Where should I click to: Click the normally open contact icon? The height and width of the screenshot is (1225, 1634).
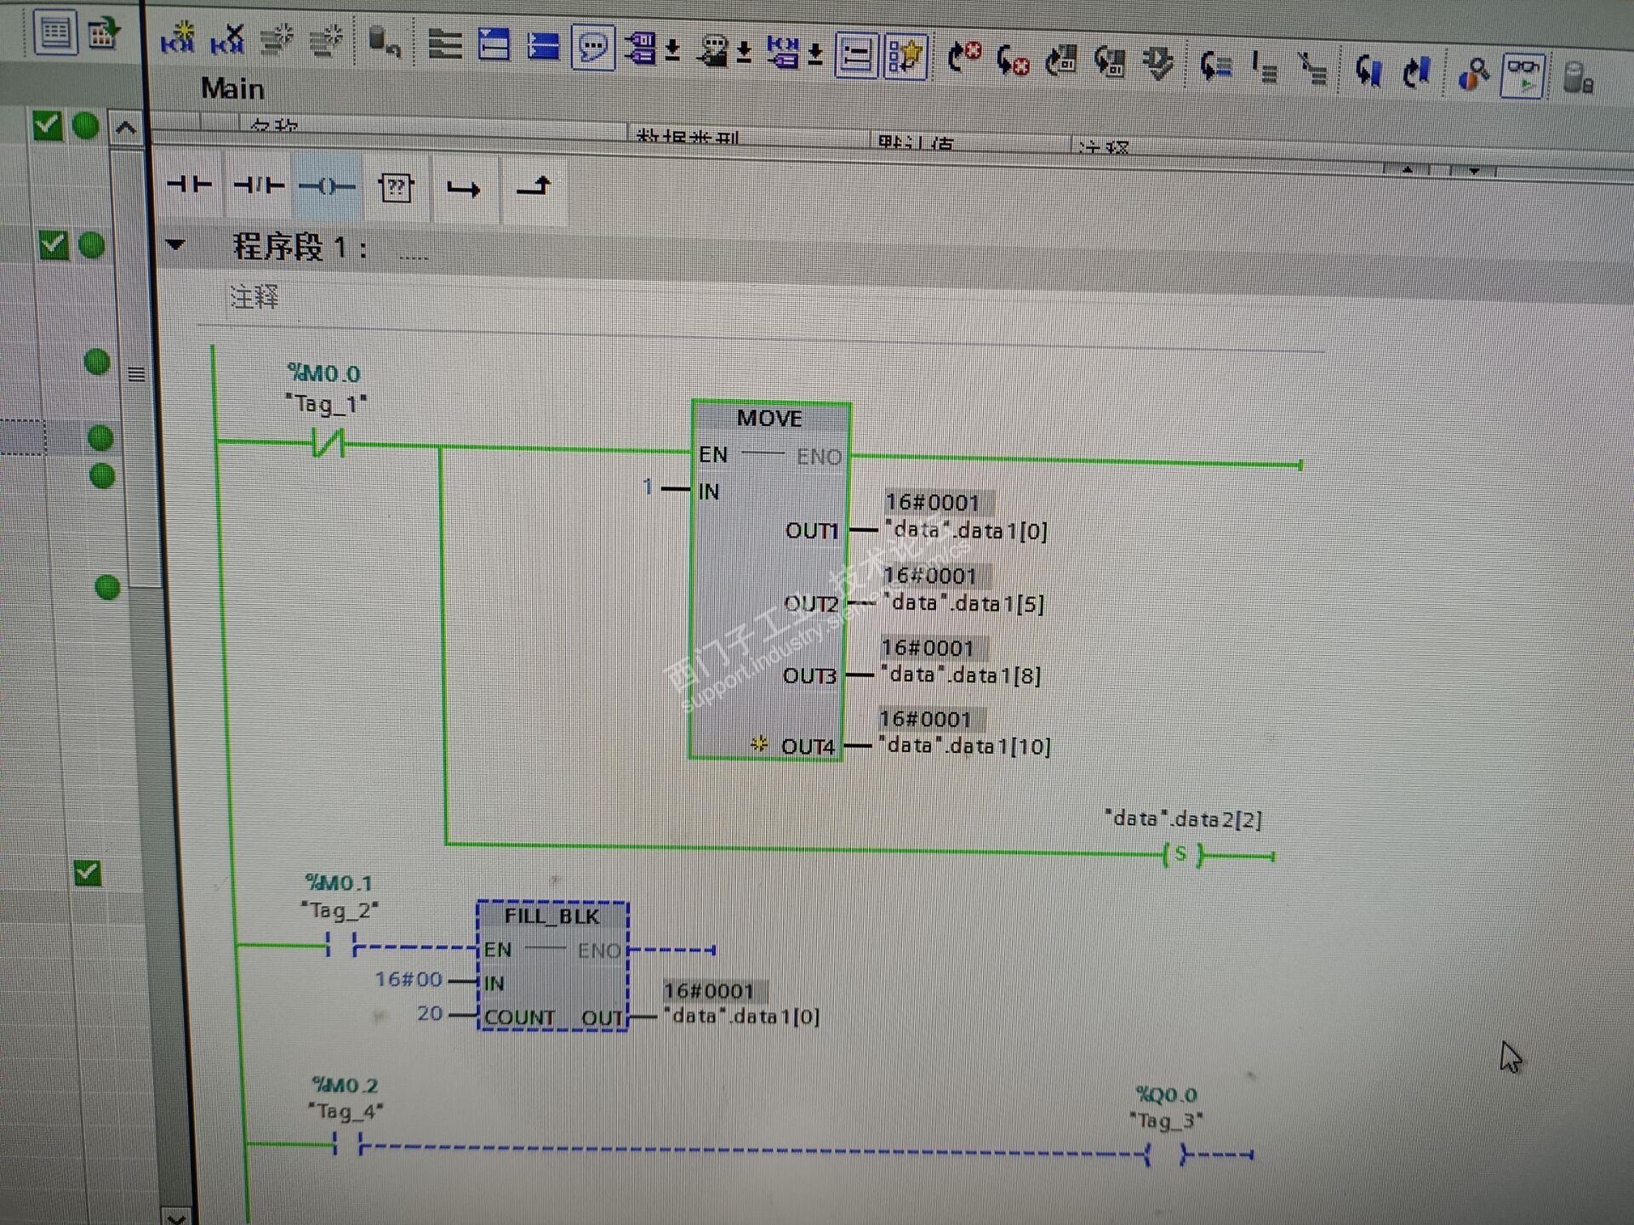189,185
